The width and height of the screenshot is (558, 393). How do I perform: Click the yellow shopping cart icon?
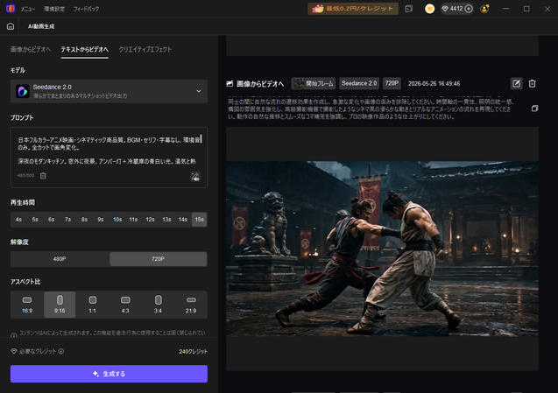pos(429,9)
